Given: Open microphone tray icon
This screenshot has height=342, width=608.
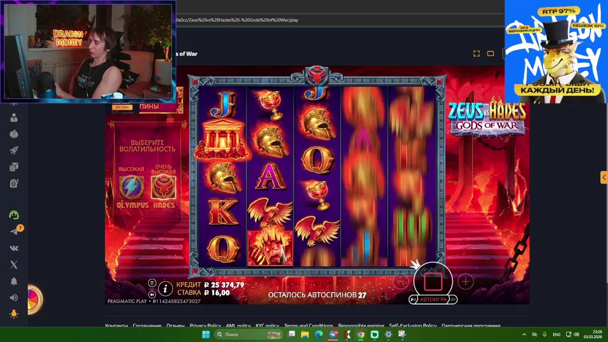Looking at the screenshot, I should point(545,334).
